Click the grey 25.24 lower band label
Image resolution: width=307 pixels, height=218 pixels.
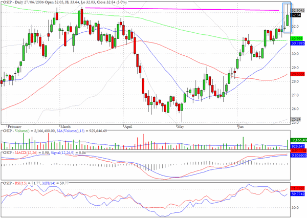(x=296, y=119)
